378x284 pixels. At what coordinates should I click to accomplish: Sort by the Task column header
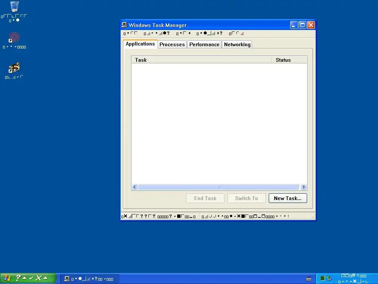click(202, 60)
